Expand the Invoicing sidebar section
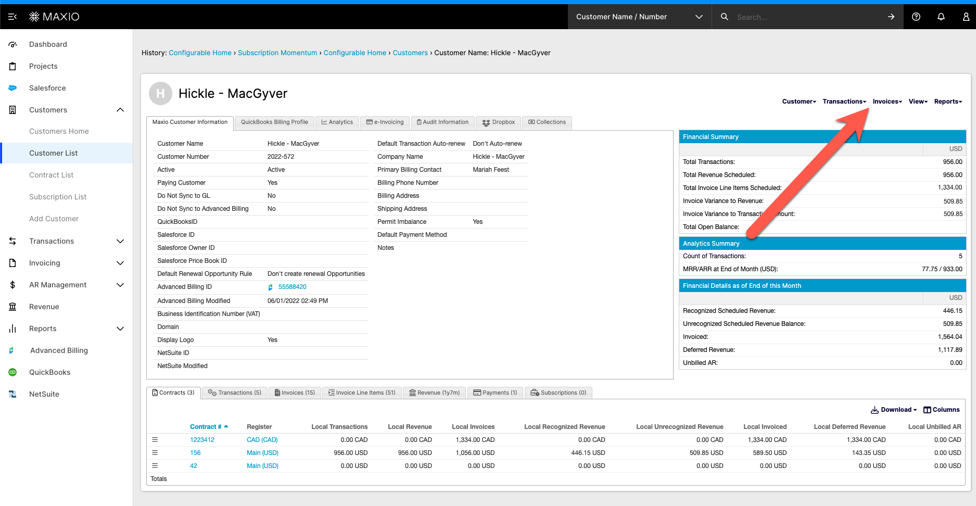 [x=120, y=263]
